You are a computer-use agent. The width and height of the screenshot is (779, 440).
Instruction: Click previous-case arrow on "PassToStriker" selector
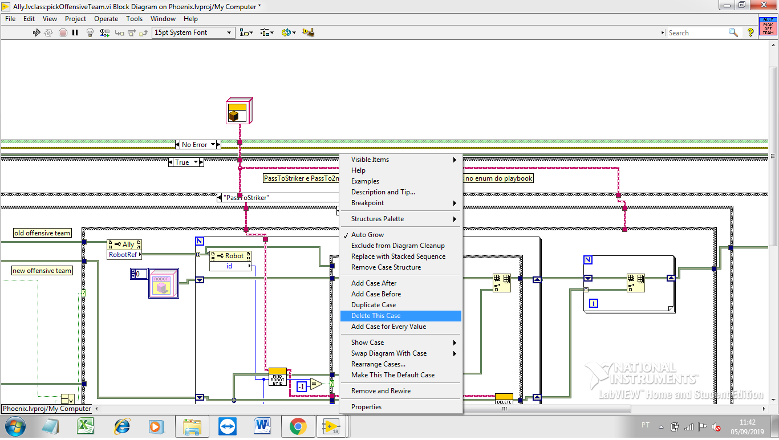220,198
